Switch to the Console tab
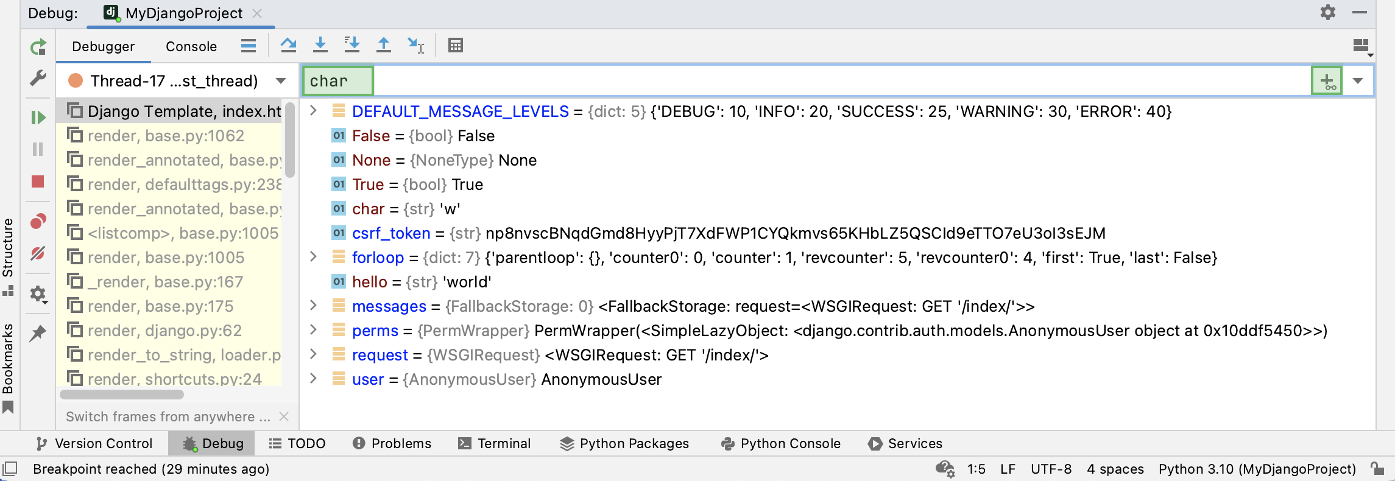The image size is (1395, 481). [191, 46]
